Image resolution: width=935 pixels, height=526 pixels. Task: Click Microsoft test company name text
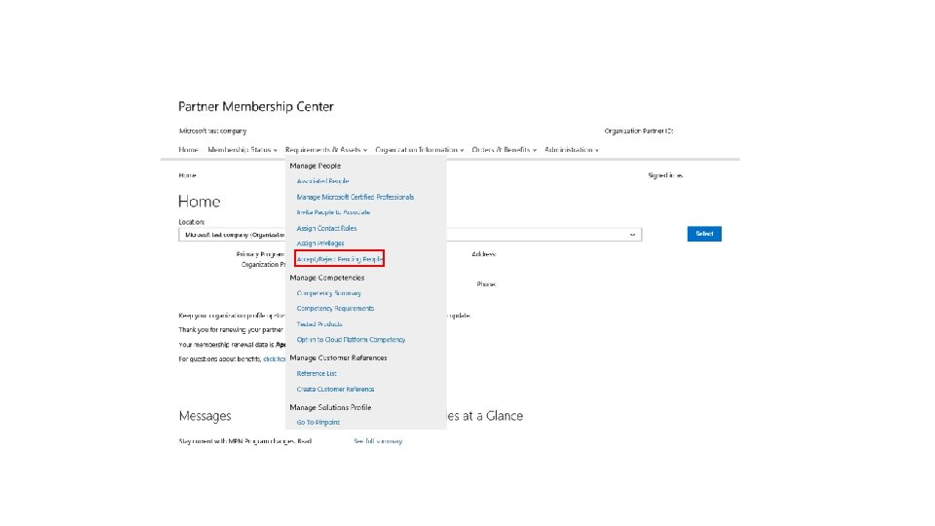point(213,131)
